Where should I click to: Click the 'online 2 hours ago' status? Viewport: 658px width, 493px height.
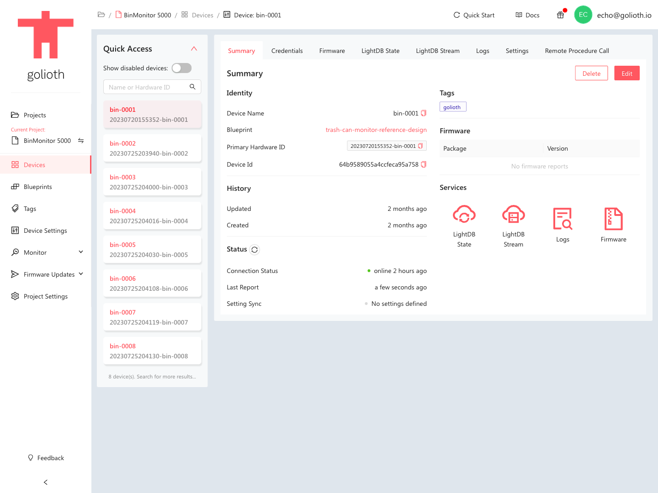point(397,271)
